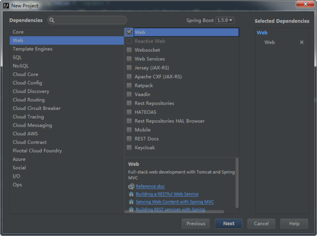The height and width of the screenshot is (236, 317).
Task: Enable the Websocket checkbox
Action: click(129, 50)
